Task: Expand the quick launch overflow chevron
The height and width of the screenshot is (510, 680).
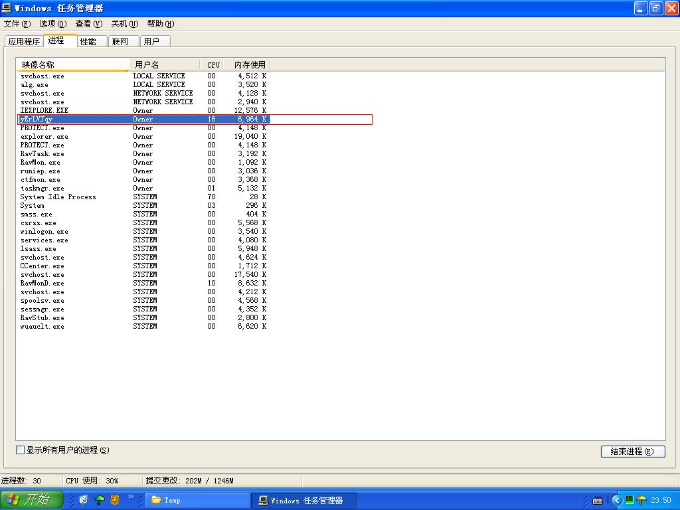Action: [x=131, y=497]
